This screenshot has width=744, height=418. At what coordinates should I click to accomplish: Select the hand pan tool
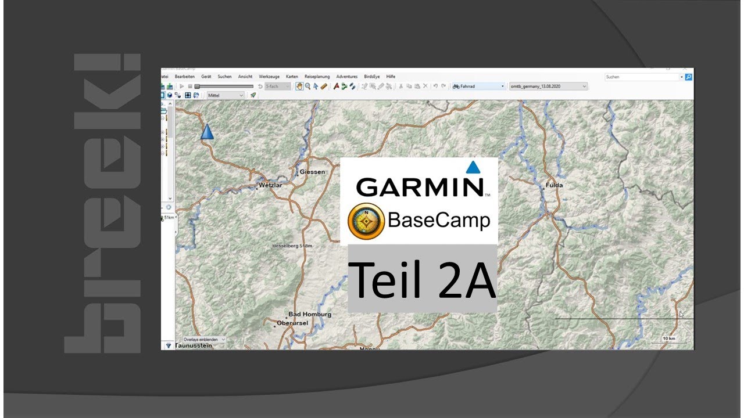(299, 87)
